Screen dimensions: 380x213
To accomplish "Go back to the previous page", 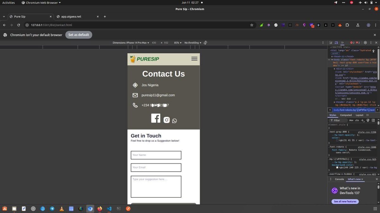I will 4,25.
